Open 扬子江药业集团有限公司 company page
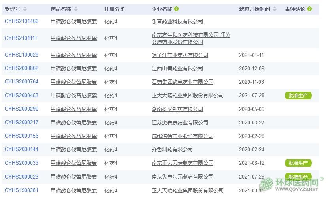 pos(180,55)
